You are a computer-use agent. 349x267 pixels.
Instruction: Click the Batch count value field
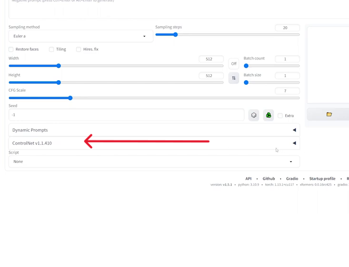click(288, 59)
